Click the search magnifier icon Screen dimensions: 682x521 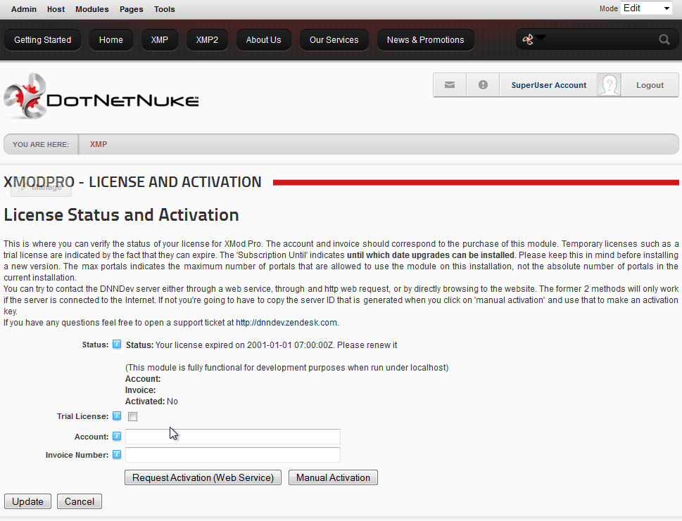click(x=664, y=39)
